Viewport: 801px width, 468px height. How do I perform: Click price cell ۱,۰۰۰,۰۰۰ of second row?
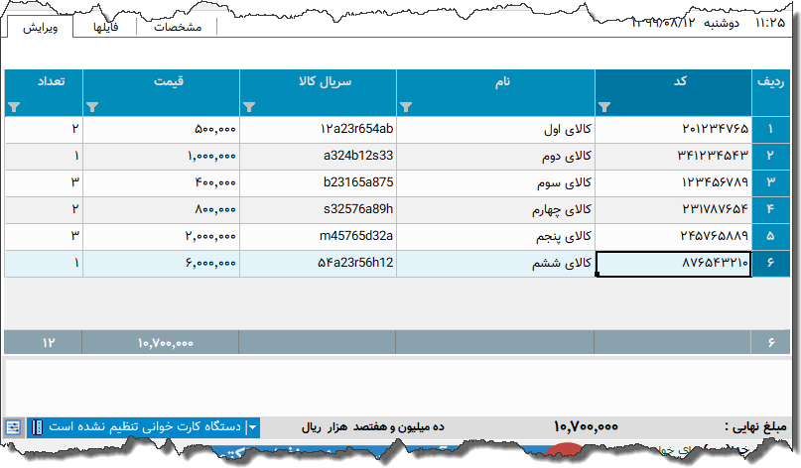pyautogui.click(x=161, y=156)
